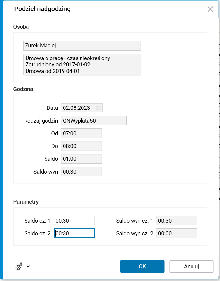Click the Rodzaj godzin field GNWyplata50
Screen dimensions: 220x281
tap(94, 121)
